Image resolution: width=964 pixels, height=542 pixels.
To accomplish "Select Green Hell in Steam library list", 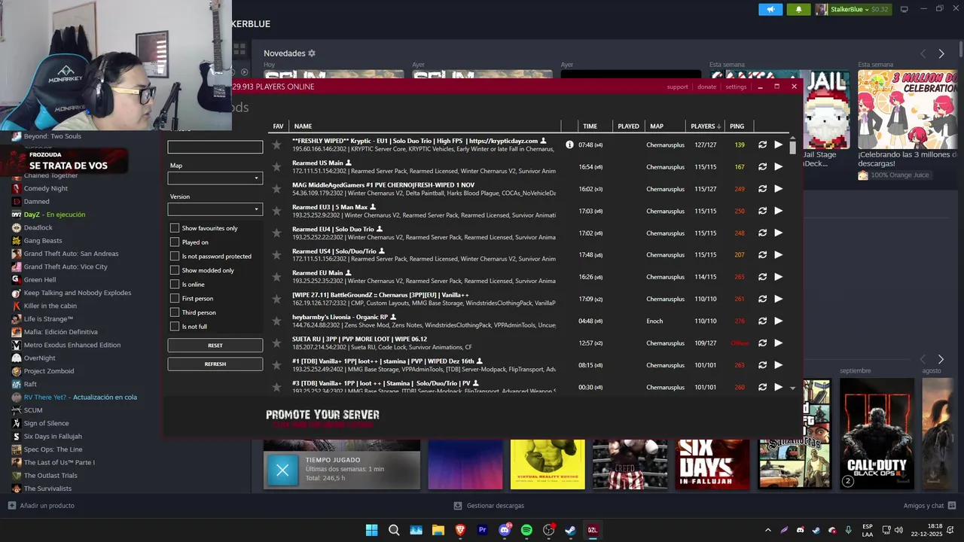I will 39,279.
